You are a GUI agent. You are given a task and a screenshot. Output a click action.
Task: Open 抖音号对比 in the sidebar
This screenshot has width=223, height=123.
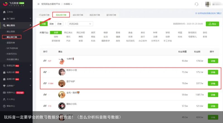[12, 54]
